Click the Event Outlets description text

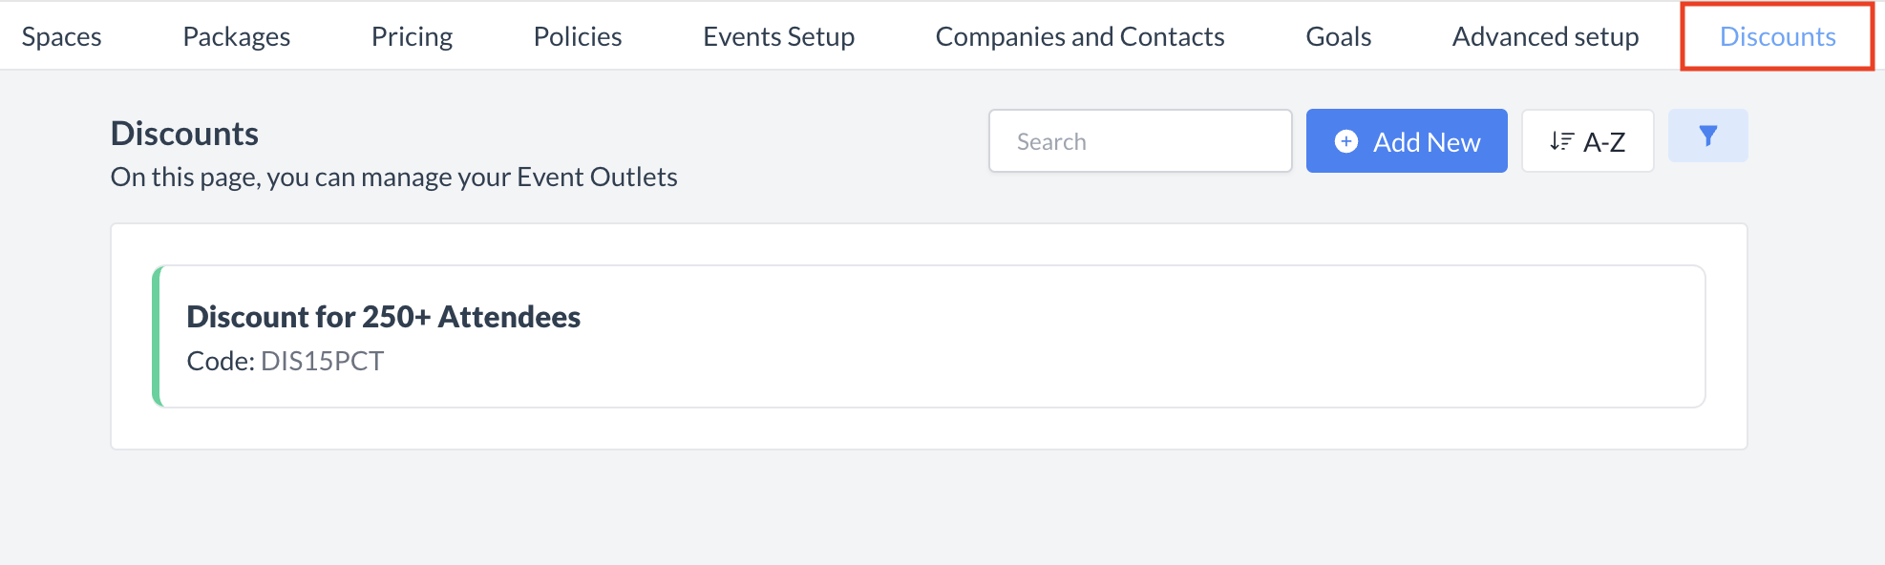click(393, 178)
